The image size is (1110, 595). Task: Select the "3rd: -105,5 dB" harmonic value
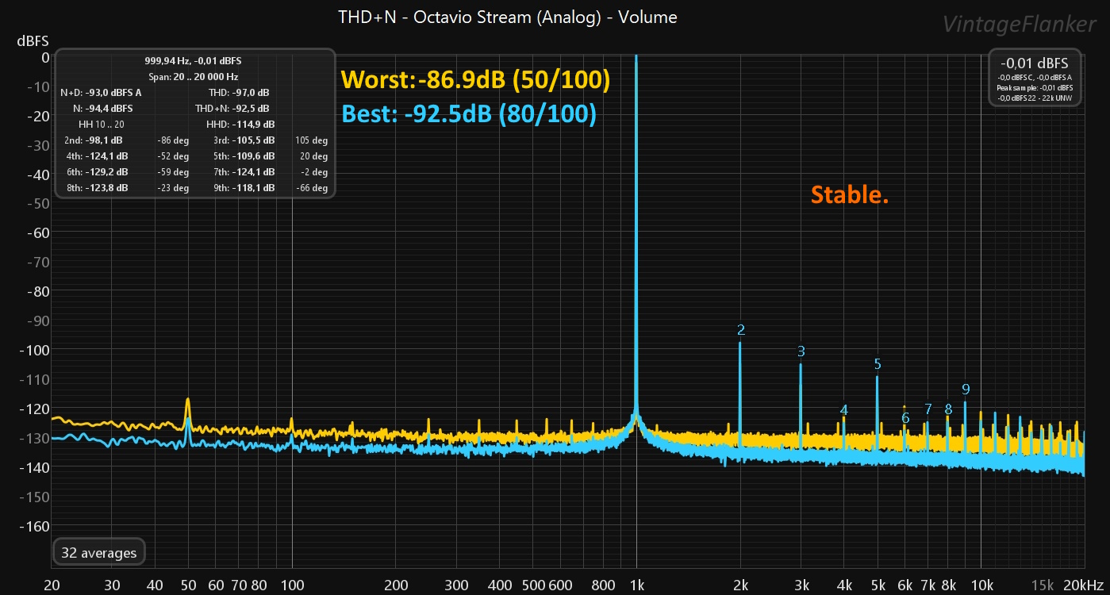point(244,140)
